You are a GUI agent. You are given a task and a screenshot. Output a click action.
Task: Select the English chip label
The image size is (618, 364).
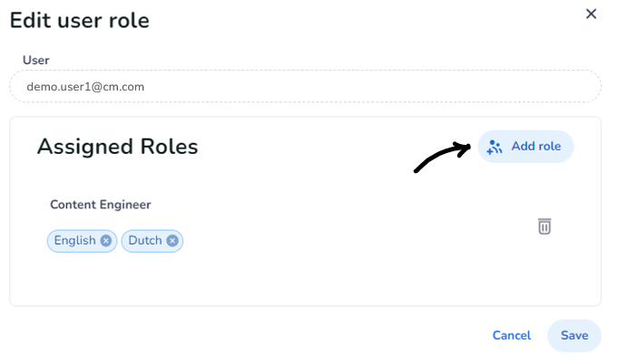(x=74, y=241)
